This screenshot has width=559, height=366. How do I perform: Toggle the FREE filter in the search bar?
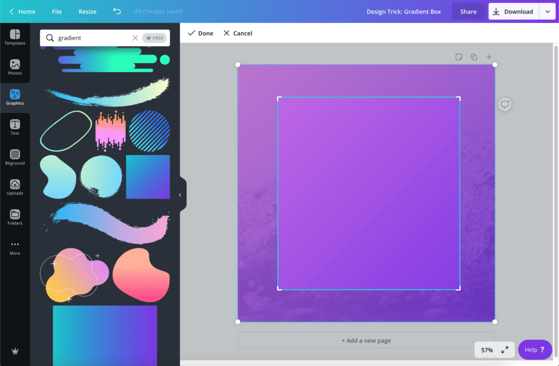(154, 38)
